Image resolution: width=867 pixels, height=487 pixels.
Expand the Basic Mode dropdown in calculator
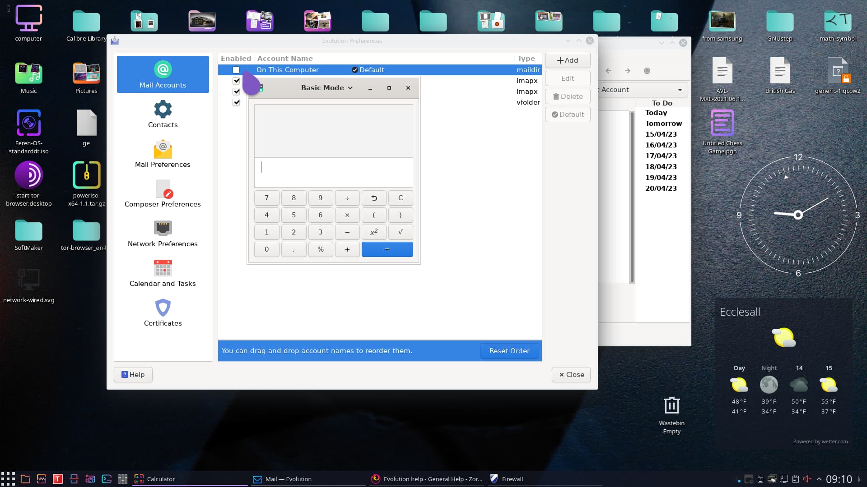(326, 87)
